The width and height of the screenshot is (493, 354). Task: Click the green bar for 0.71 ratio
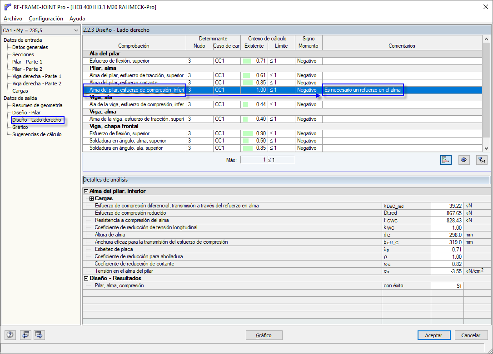pyautogui.click(x=247, y=61)
